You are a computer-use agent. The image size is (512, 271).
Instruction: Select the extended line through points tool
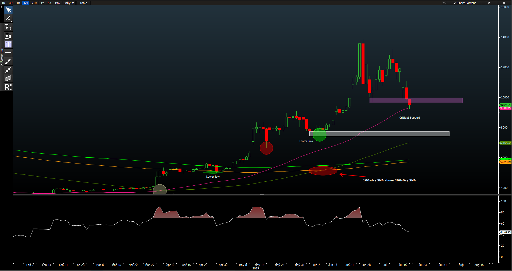coord(8,70)
